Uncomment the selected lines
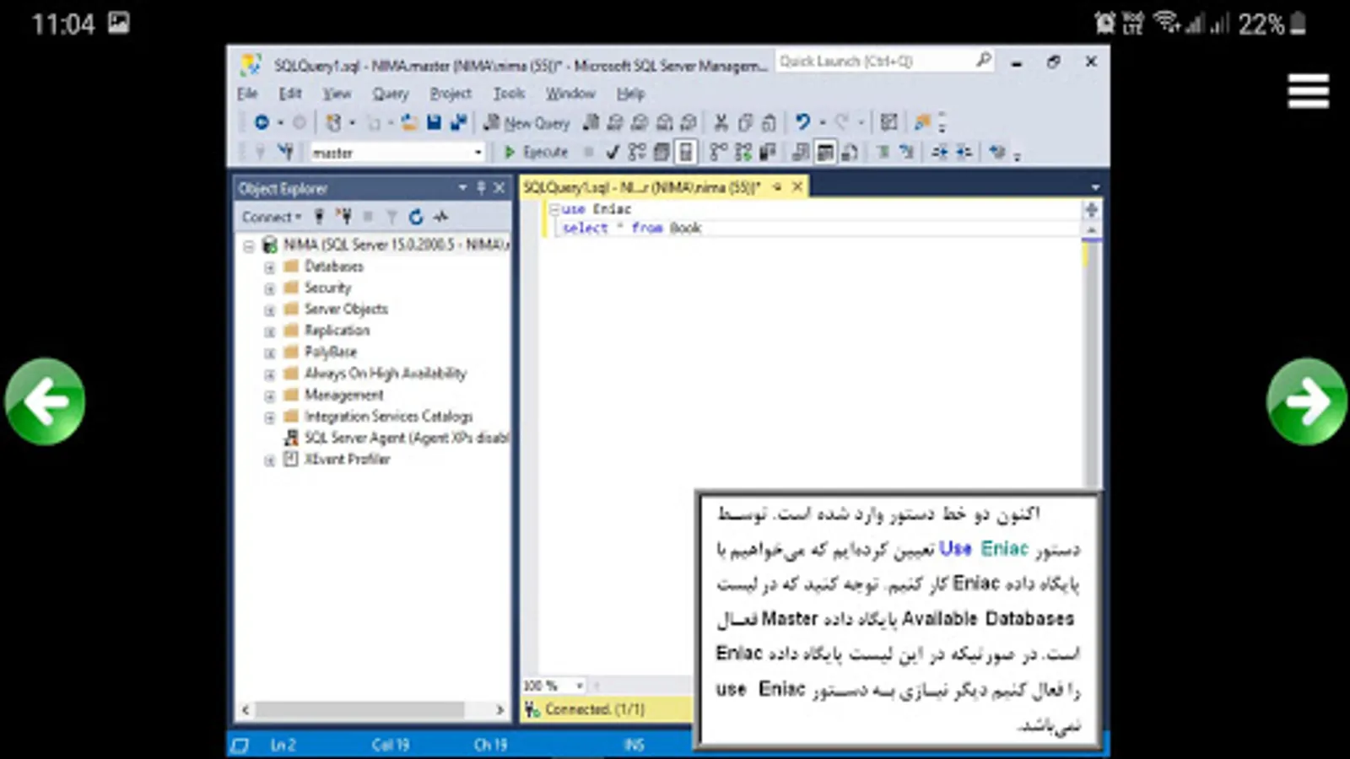 906,152
